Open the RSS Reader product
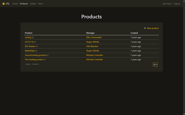This screenshot has height=115, width=185. click(x=30, y=46)
